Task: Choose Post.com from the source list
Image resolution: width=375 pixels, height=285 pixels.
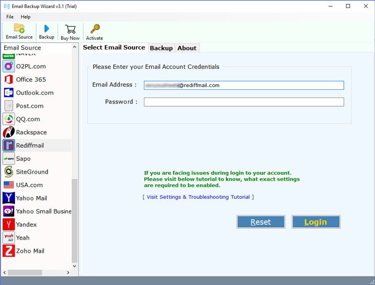Action: click(37, 106)
